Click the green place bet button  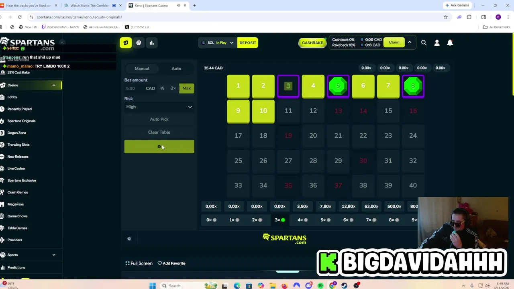[159, 147]
